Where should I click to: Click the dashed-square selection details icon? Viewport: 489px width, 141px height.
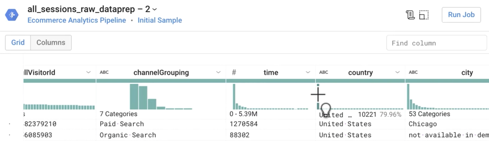(x=424, y=15)
